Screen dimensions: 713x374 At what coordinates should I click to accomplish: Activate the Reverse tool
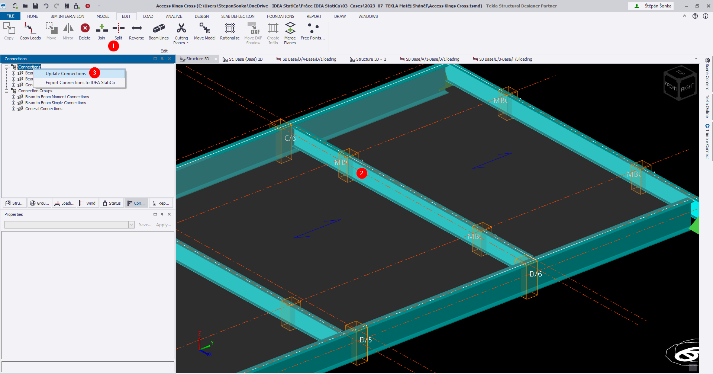(x=136, y=31)
